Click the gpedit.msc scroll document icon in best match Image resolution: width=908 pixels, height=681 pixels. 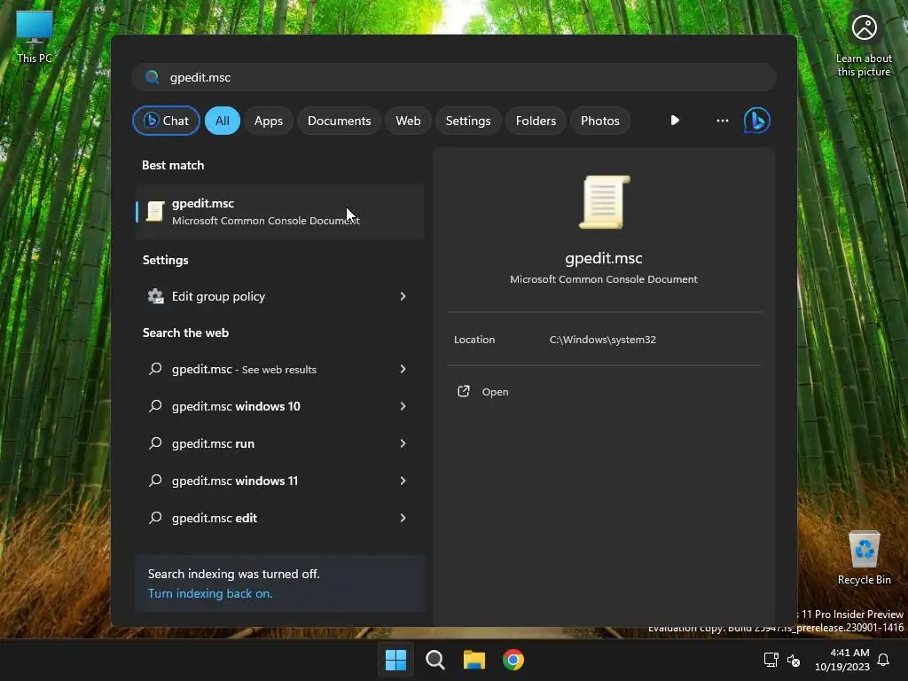click(x=155, y=211)
